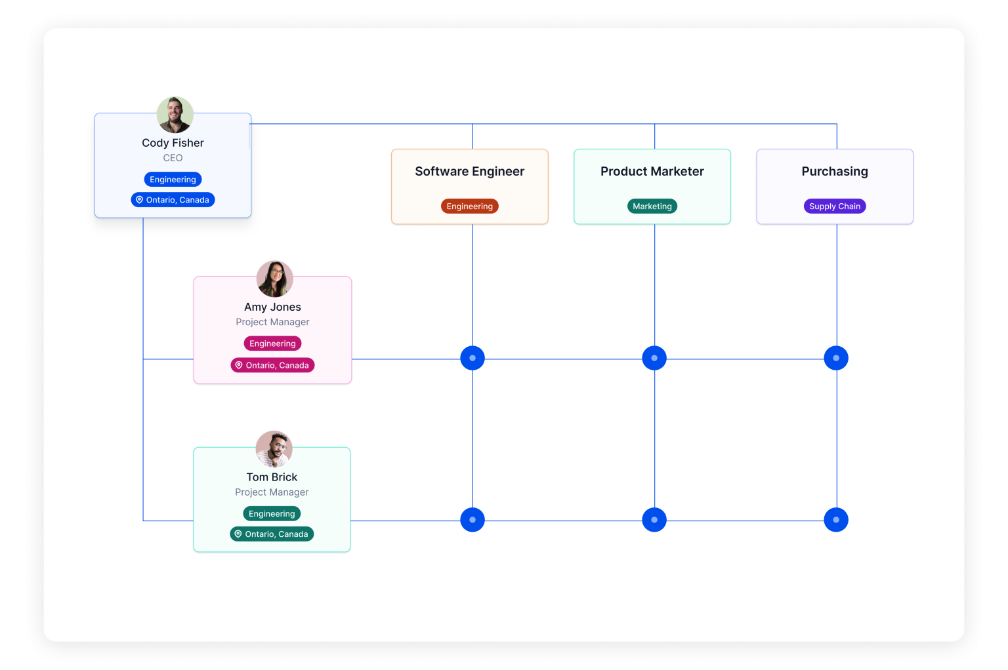Click Cody Fisher's profile photo

175,115
